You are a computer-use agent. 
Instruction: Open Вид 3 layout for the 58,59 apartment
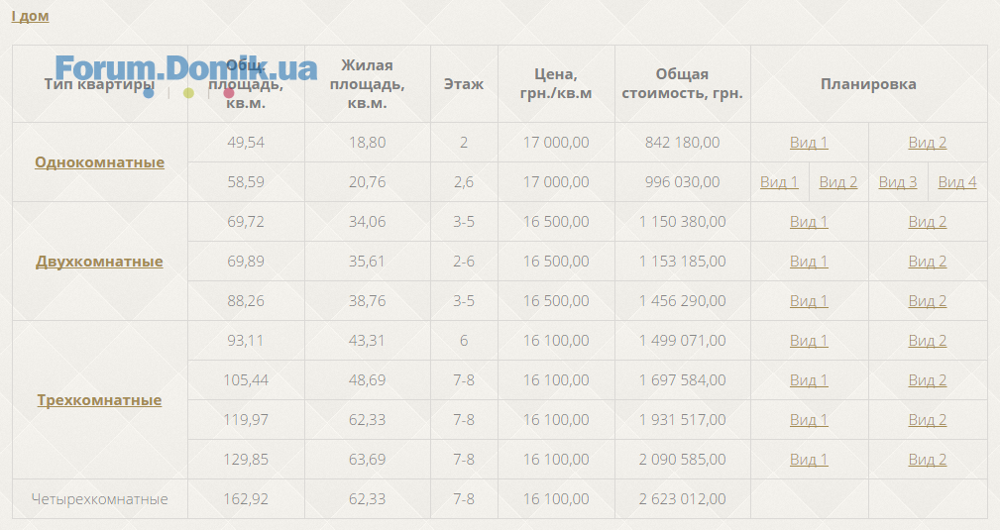point(898,181)
